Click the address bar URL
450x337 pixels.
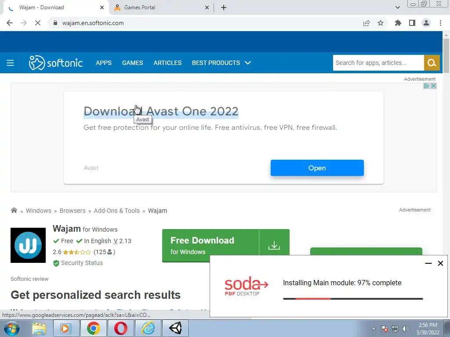point(93,23)
